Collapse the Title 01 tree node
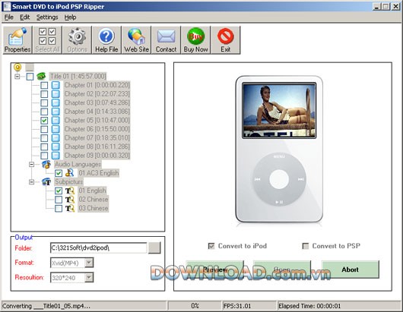Screen dimensions: 403x312 tap(17, 76)
